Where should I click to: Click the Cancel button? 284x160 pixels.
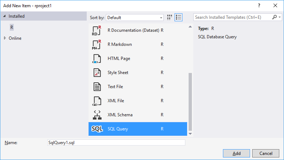pyautogui.click(x=266, y=153)
